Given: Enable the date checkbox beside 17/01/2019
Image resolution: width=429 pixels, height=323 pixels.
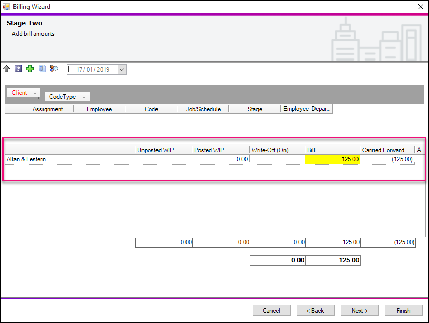Looking at the screenshot, I should (x=71, y=70).
